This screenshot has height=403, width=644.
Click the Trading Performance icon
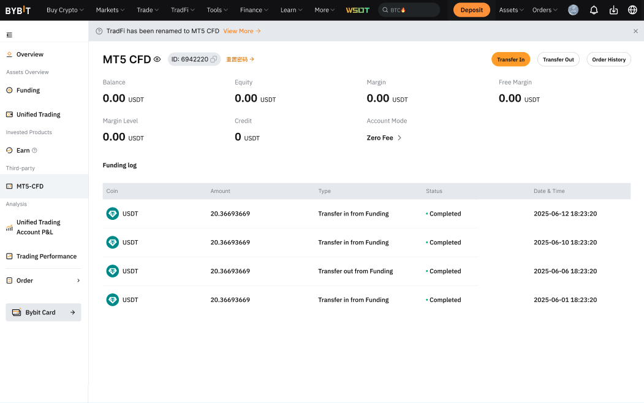click(x=9, y=257)
